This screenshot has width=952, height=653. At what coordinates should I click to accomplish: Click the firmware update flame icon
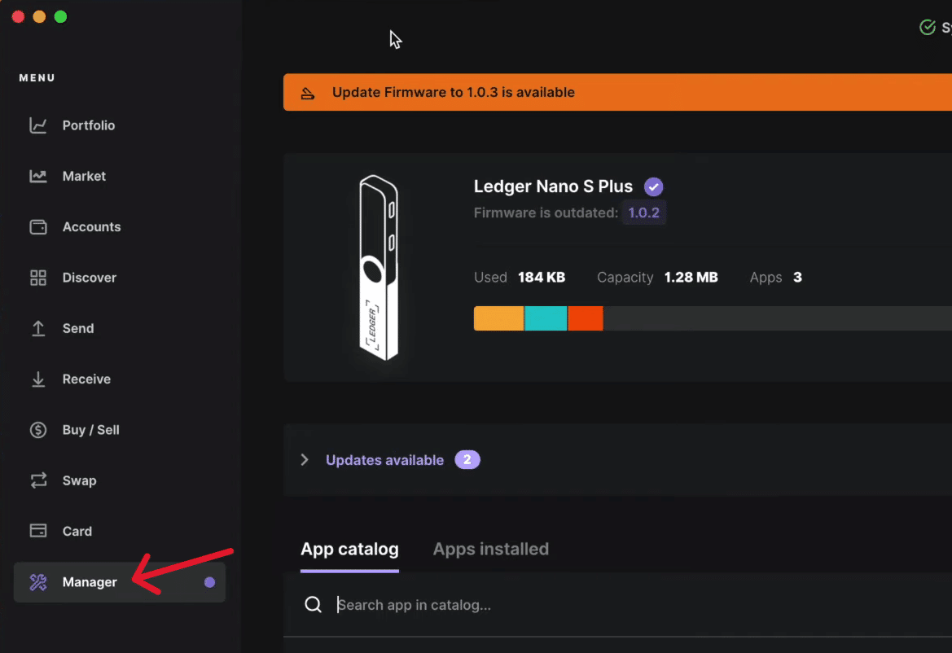[307, 92]
